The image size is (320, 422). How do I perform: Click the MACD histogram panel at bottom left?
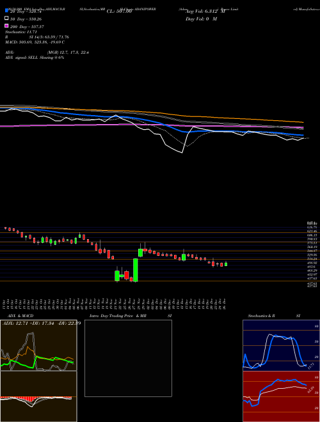click(x=38, y=396)
